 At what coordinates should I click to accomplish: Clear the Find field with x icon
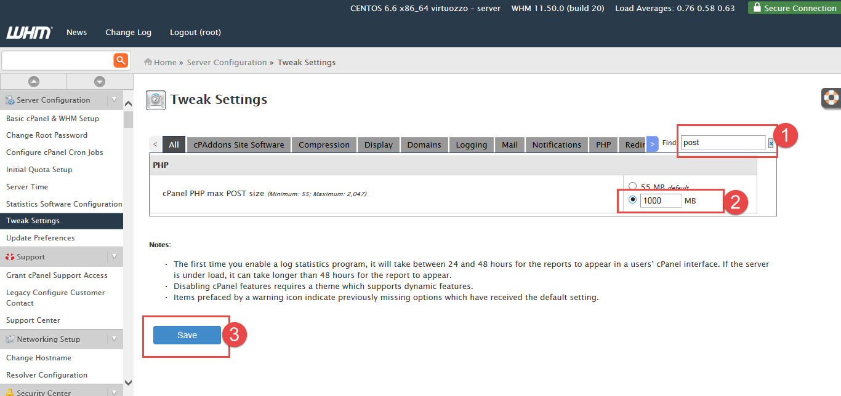(771, 143)
